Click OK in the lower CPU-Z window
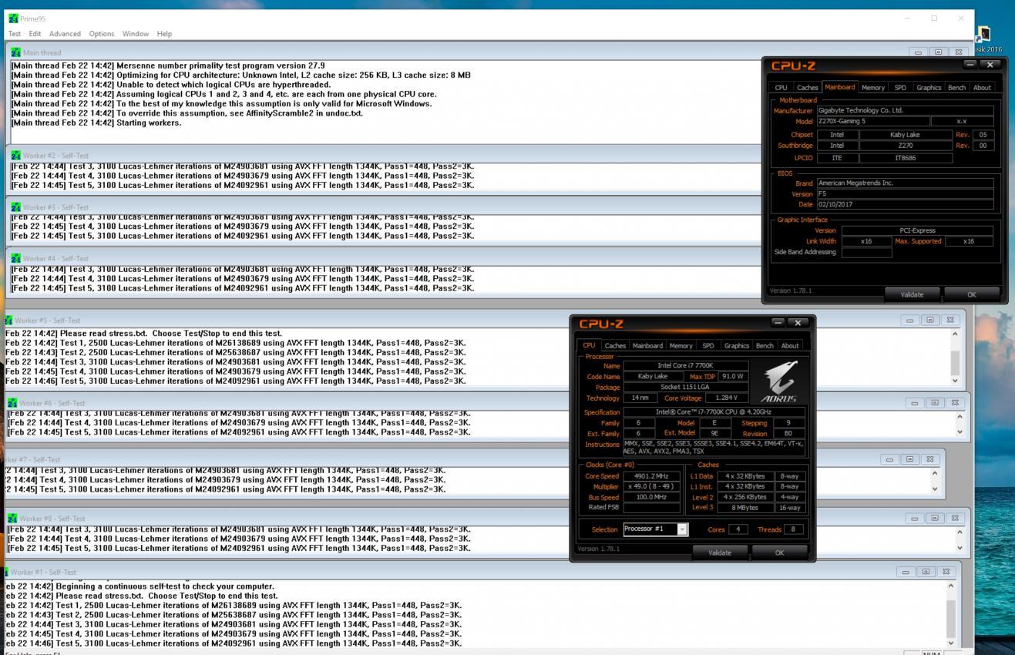 pyautogui.click(x=779, y=553)
